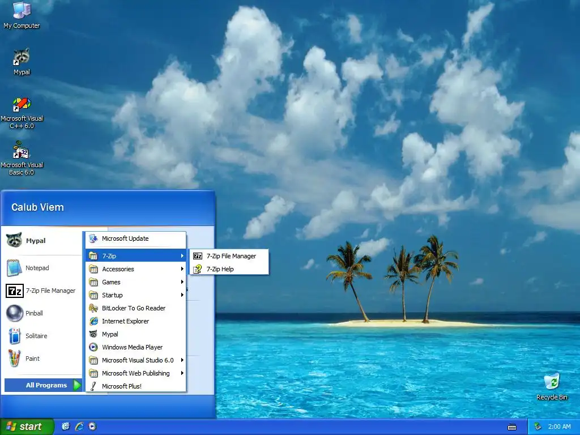
Task: Launch 7-Zip File Manager from submenu
Action: [x=229, y=256]
